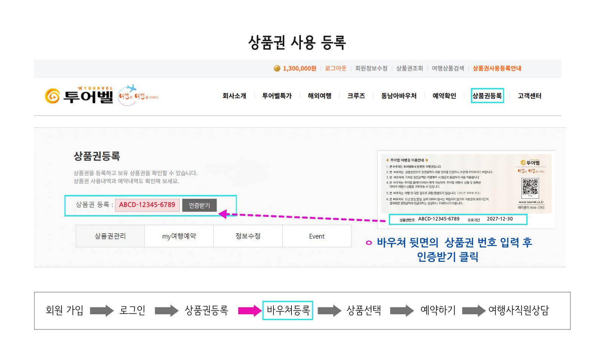The image size is (604, 340).
Task: Click the voucher back-side thumbnail image
Action: point(466,189)
